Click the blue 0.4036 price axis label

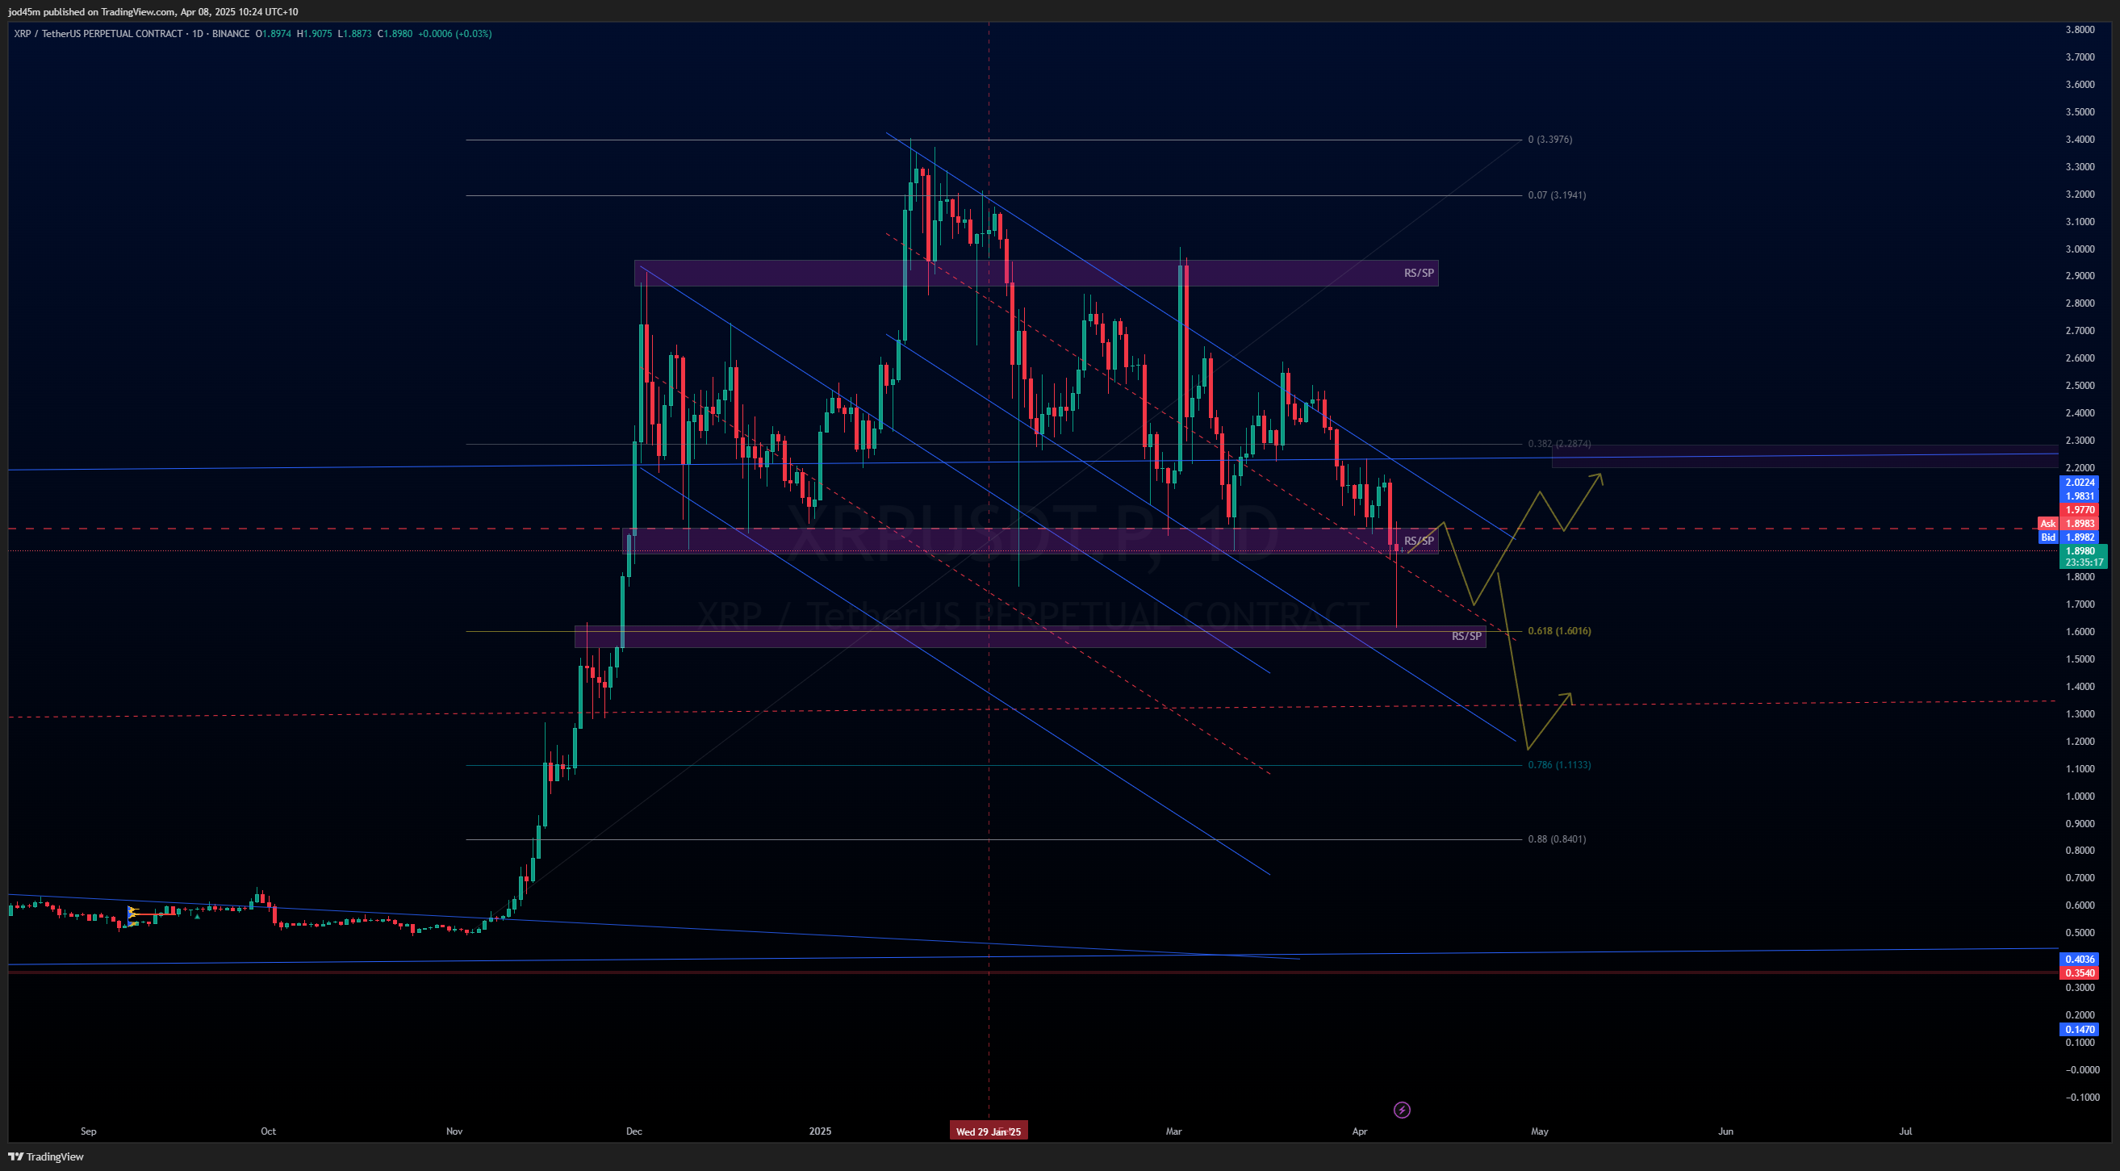2080,960
